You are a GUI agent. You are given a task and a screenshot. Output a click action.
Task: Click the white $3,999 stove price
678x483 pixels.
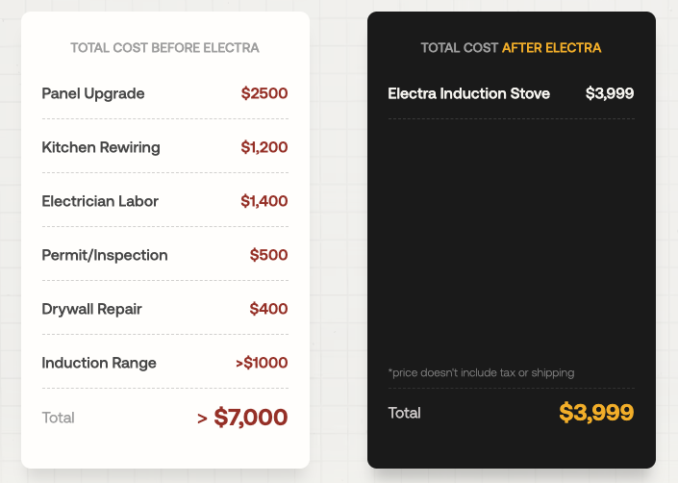tap(610, 93)
